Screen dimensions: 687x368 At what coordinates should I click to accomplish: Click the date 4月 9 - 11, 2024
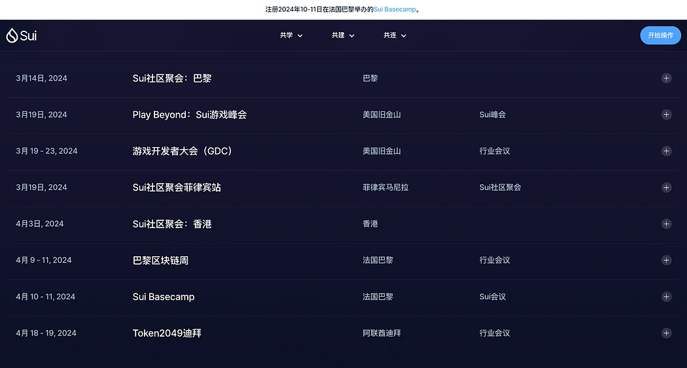click(44, 260)
